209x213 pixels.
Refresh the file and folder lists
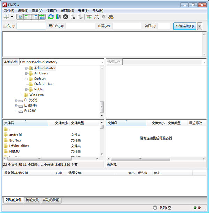pos(51,17)
